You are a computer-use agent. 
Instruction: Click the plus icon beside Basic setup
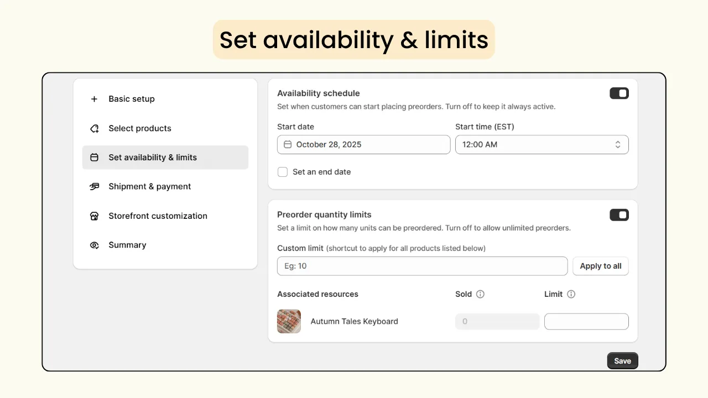94,98
